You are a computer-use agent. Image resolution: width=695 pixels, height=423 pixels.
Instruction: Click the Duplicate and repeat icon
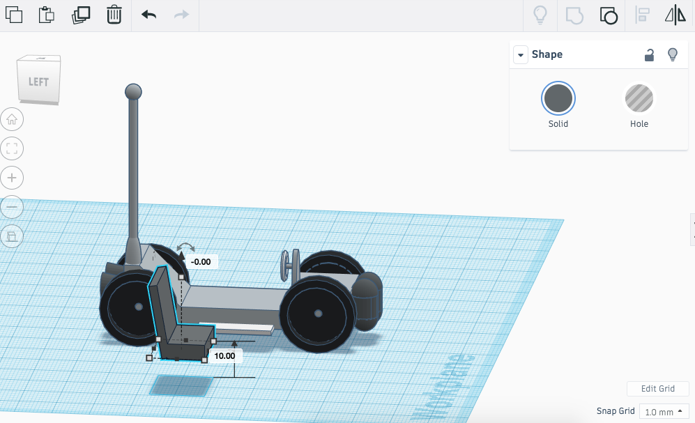pos(81,15)
